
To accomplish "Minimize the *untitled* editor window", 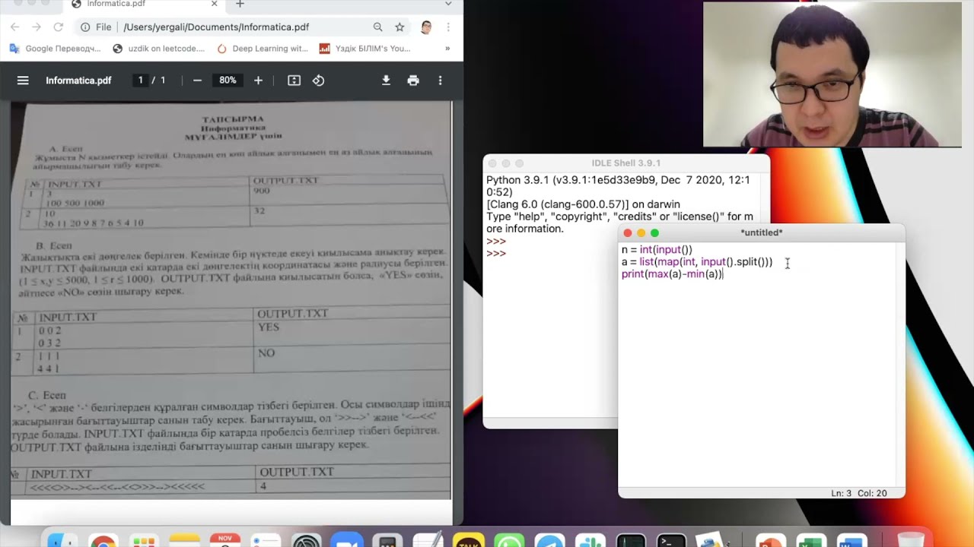I will [641, 233].
